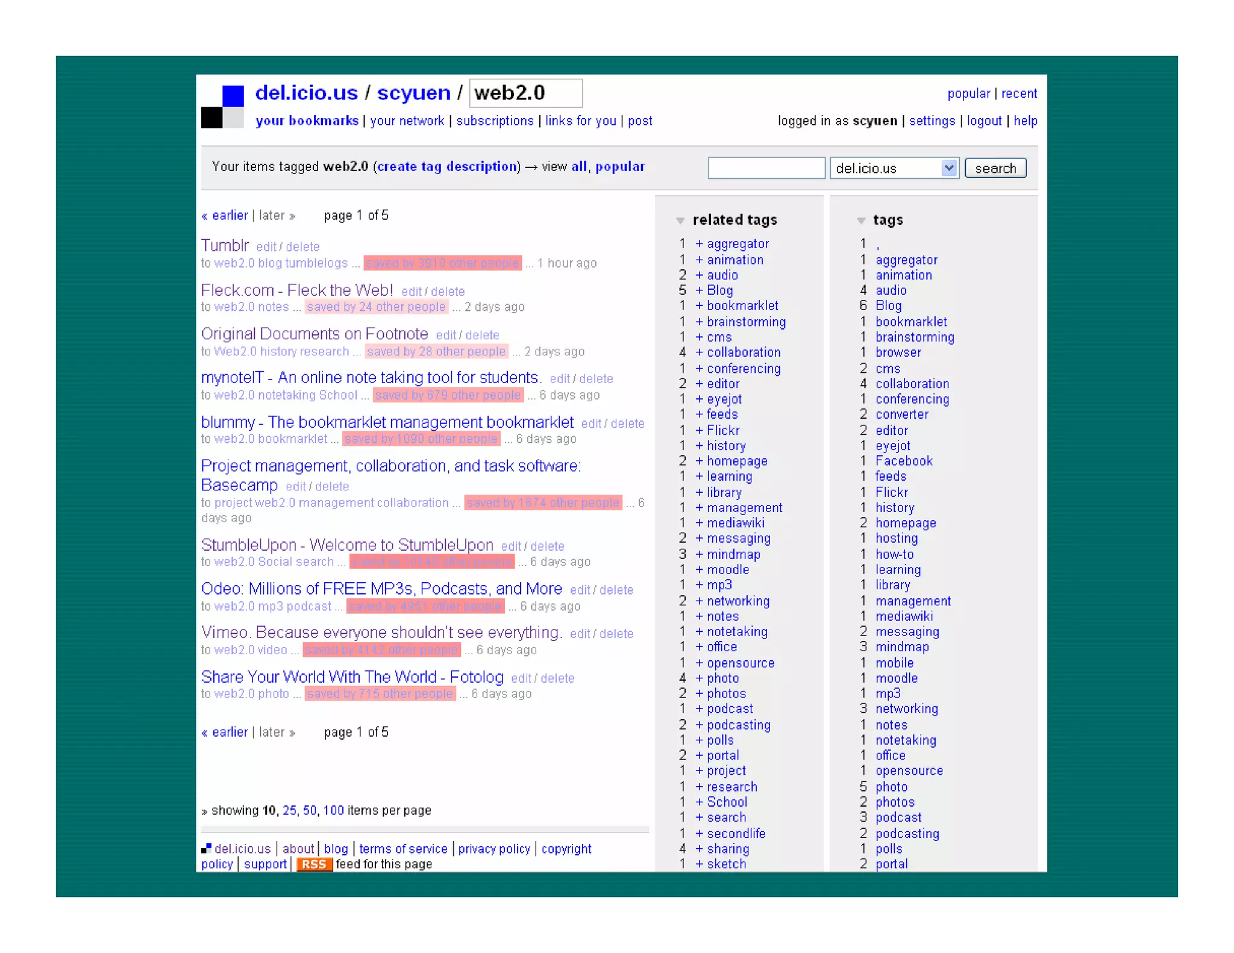Open your network page

point(407,120)
